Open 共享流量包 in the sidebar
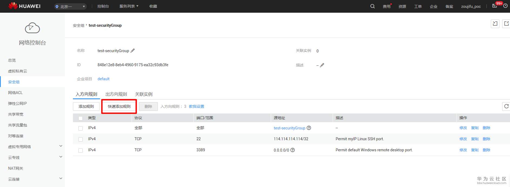 18,125
